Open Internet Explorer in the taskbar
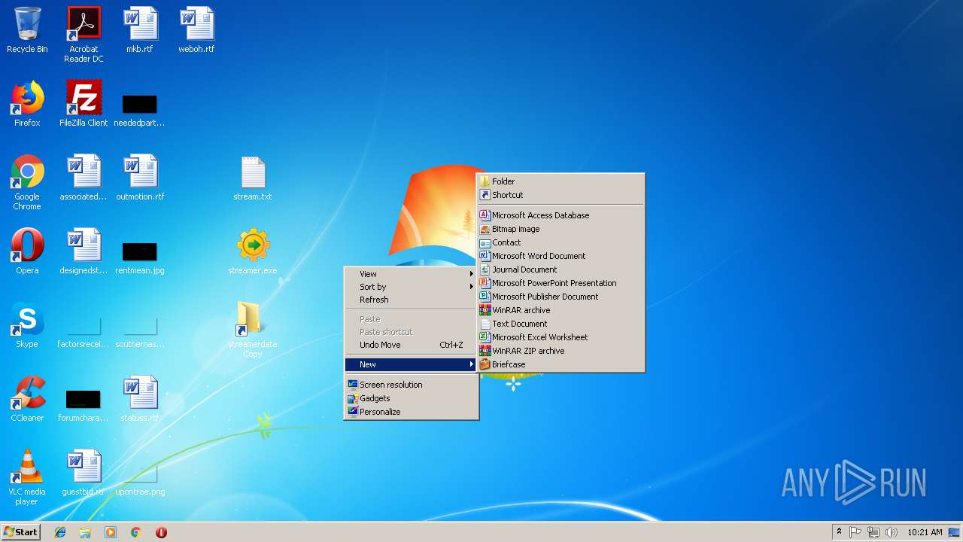 [x=60, y=532]
